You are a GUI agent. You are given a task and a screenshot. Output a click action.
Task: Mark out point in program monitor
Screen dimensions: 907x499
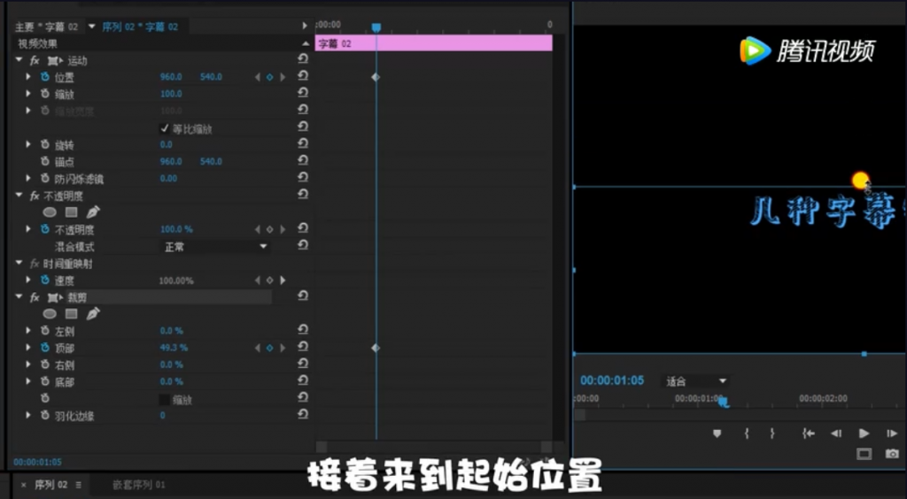click(772, 434)
